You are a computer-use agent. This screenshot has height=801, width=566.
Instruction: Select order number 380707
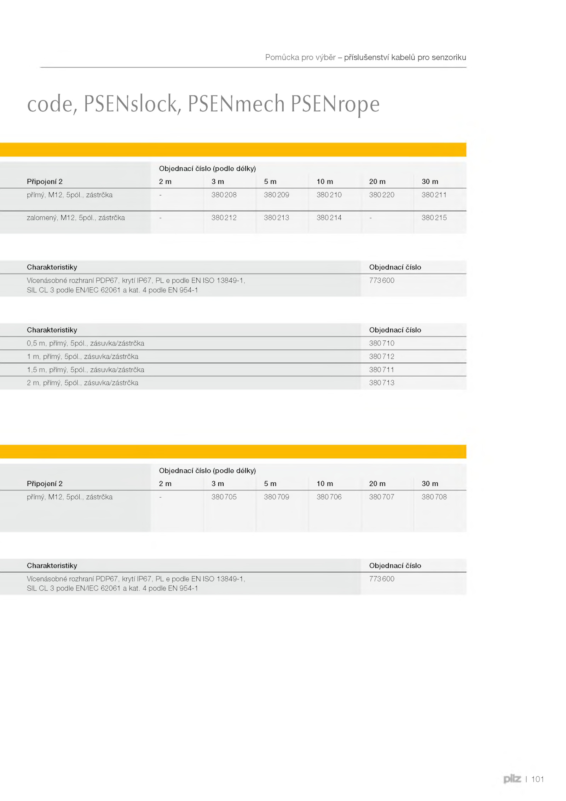pyautogui.click(x=381, y=497)
